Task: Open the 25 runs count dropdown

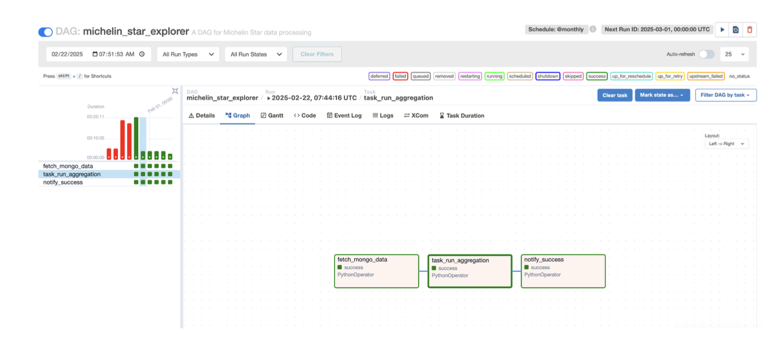Action: 734,54
